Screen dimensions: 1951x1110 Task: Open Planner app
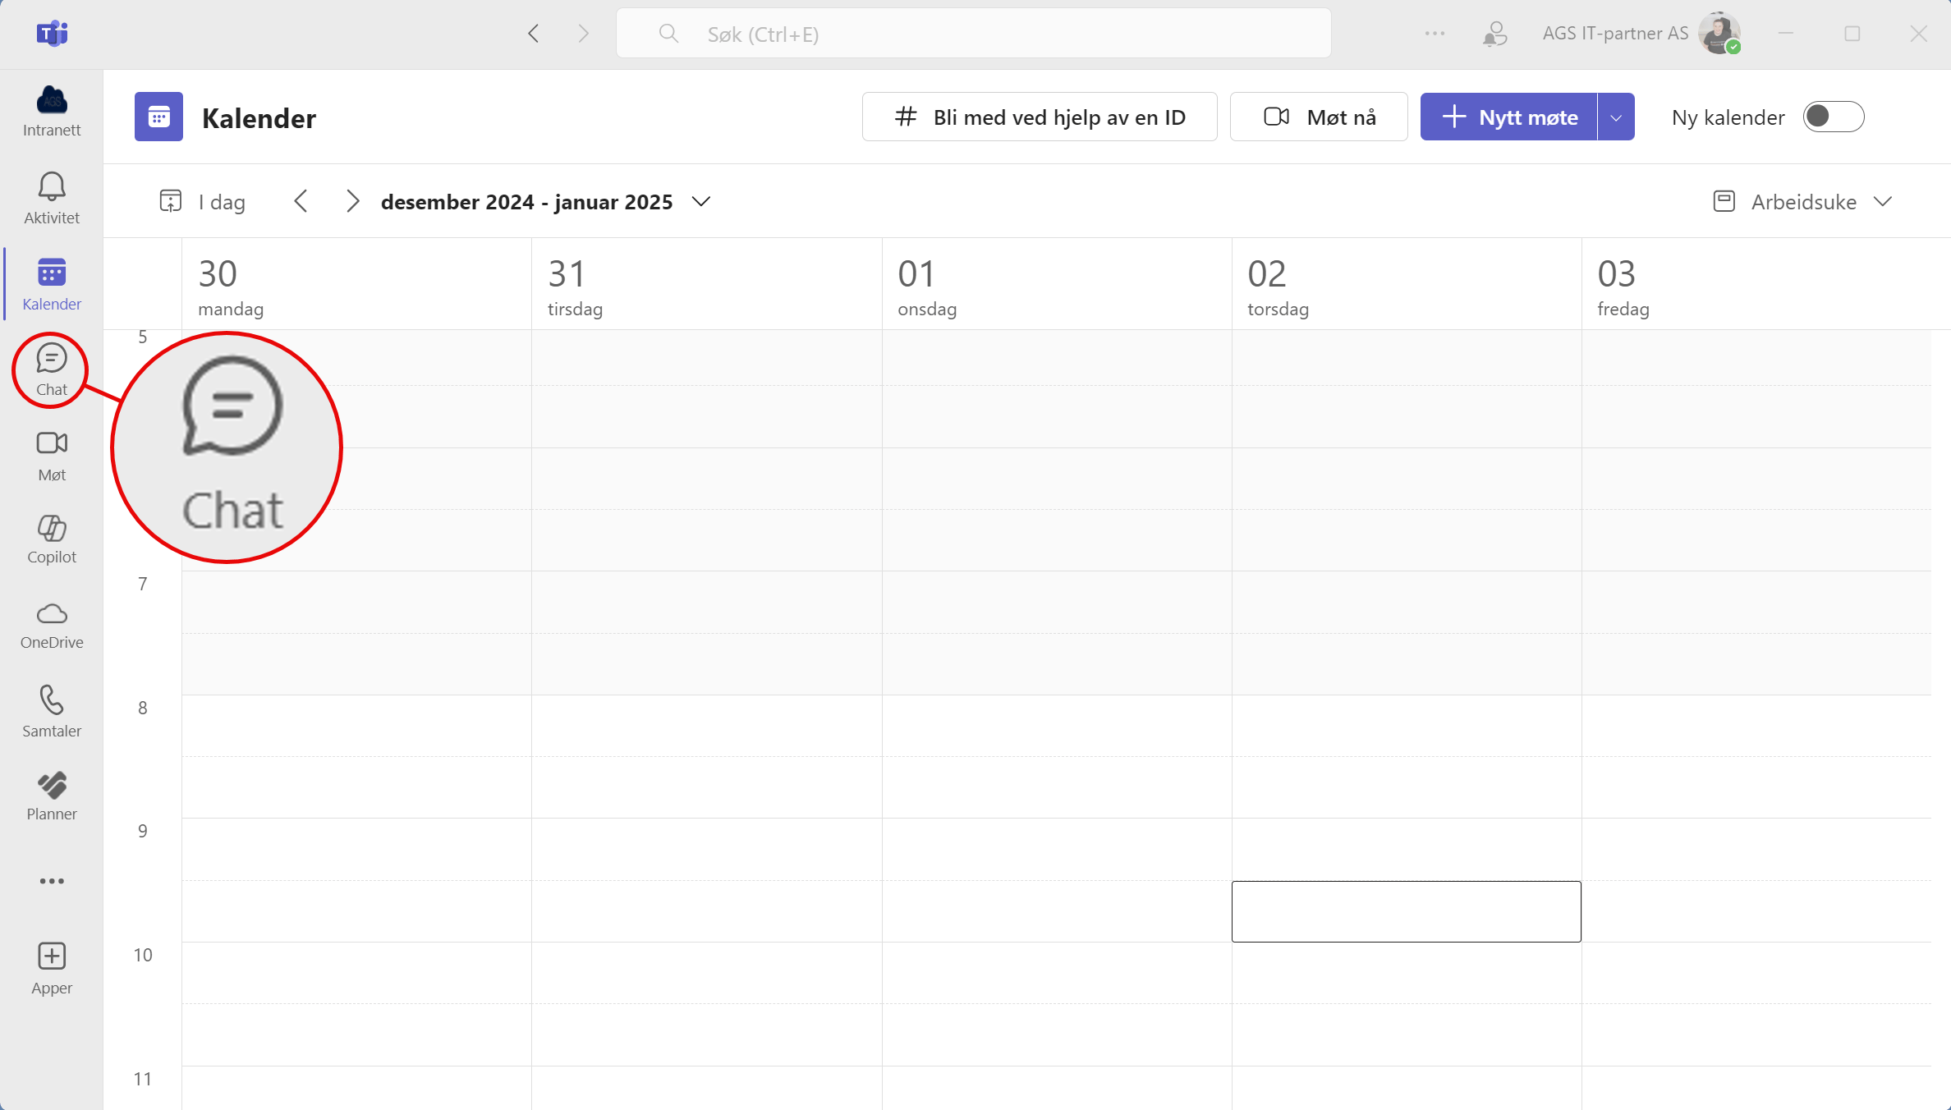(x=51, y=795)
